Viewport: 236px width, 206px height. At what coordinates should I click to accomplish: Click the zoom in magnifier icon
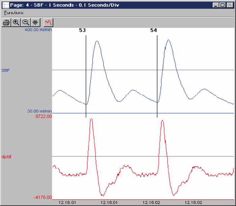pyautogui.click(x=16, y=23)
